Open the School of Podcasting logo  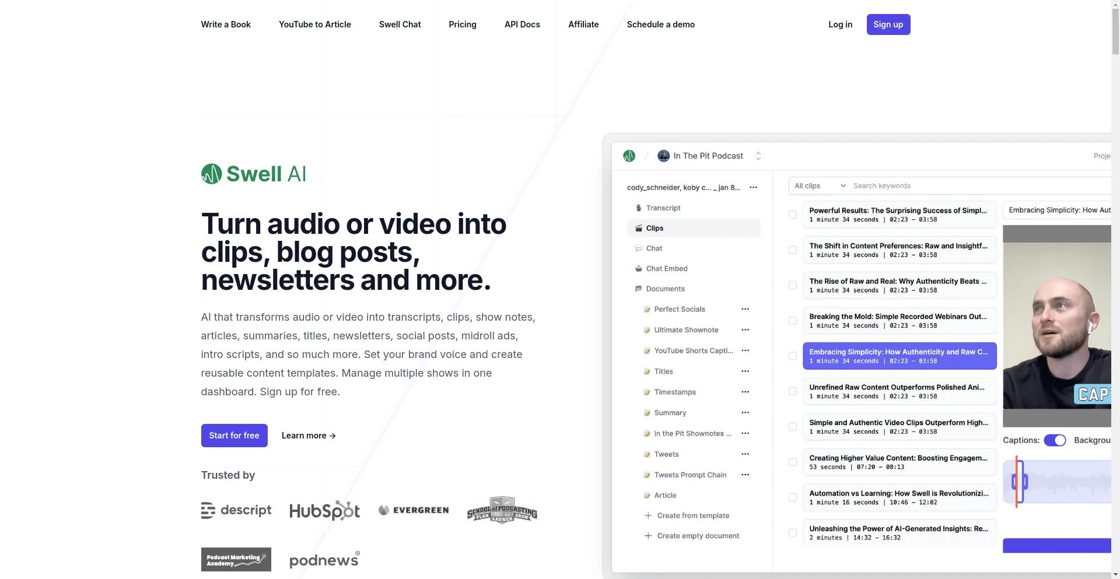click(502, 510)
